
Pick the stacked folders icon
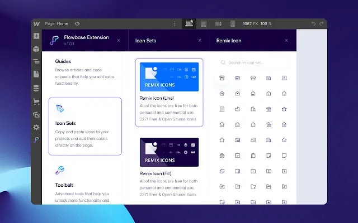tap(222, 171)
